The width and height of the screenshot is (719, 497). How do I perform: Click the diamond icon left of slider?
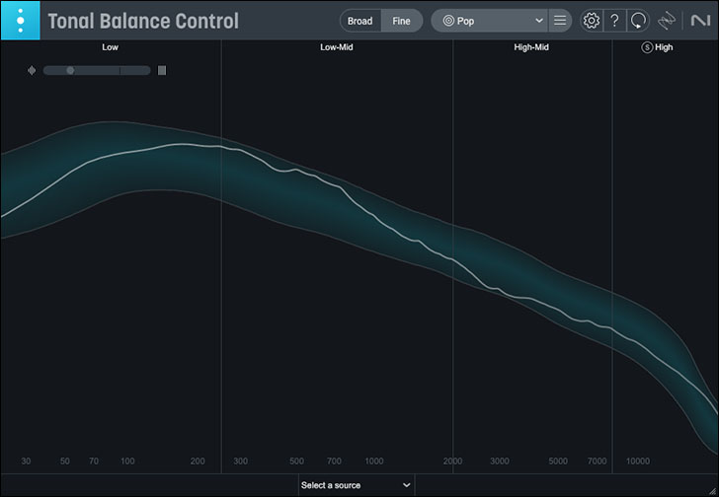tap(32, 70)
